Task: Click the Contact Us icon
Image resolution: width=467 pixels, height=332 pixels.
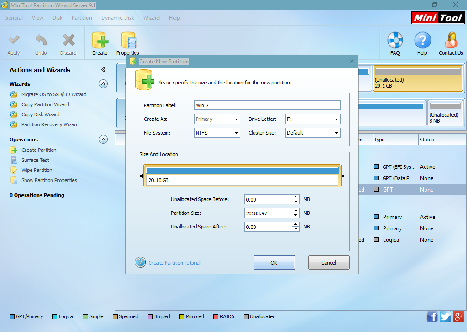Action: (451, 40)
